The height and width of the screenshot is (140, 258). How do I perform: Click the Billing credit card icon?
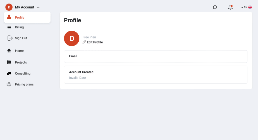pos(9,27)
